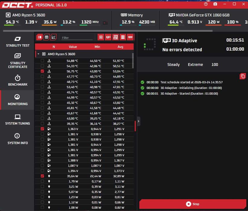Click the screenshot camera icon
This screenshot has height=211, width=248.
point(215,4)
